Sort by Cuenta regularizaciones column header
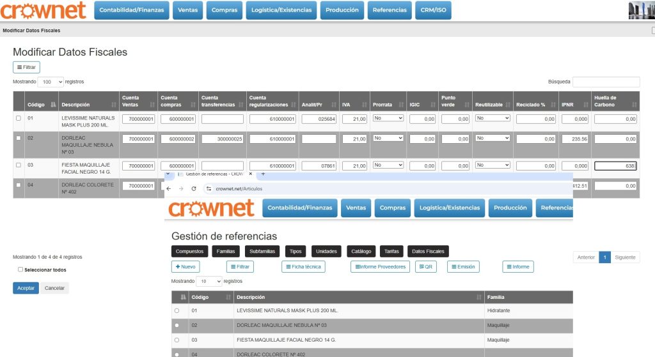Viewport: 655px width, 357px height. click(x=272, y=101)
